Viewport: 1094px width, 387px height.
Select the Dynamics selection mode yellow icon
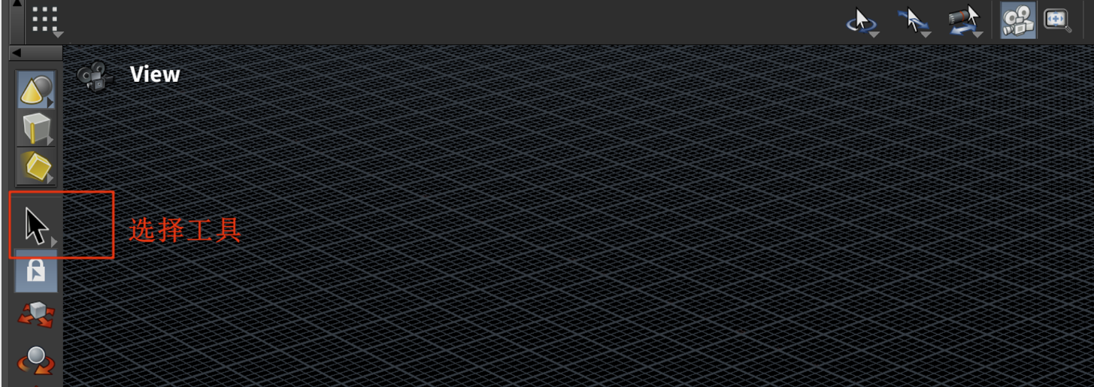click(x=35, y=167)
